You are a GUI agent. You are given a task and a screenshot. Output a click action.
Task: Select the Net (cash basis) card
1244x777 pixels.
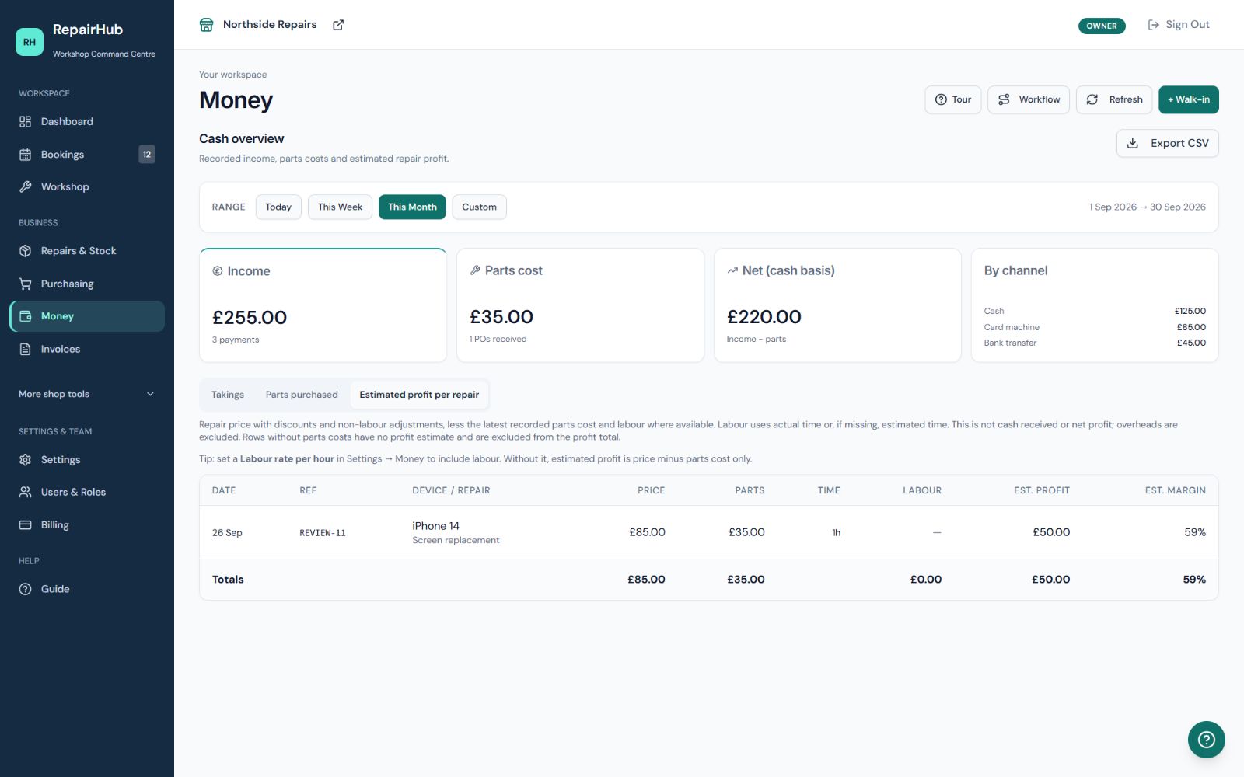(x=837, y=305)
